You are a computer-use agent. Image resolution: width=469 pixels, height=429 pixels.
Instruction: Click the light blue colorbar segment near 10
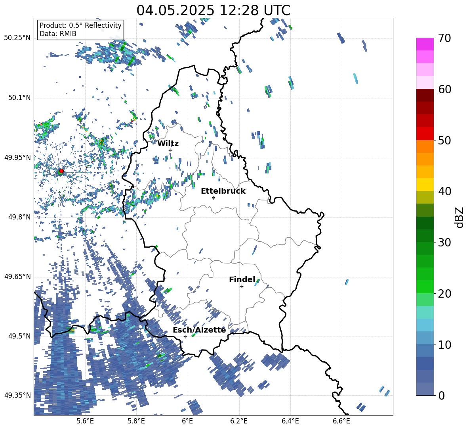click(x=425, y=338)
